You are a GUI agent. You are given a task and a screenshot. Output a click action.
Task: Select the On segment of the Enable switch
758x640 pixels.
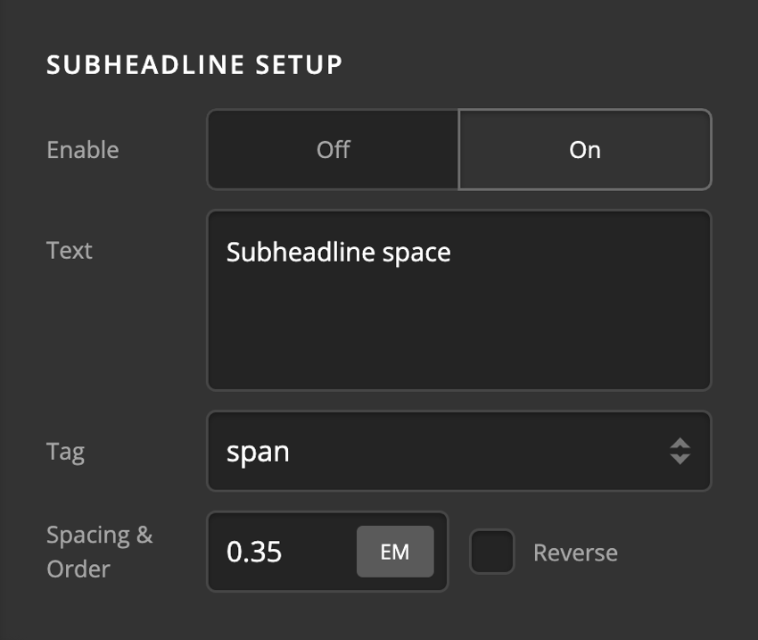(x=585, y=150)
